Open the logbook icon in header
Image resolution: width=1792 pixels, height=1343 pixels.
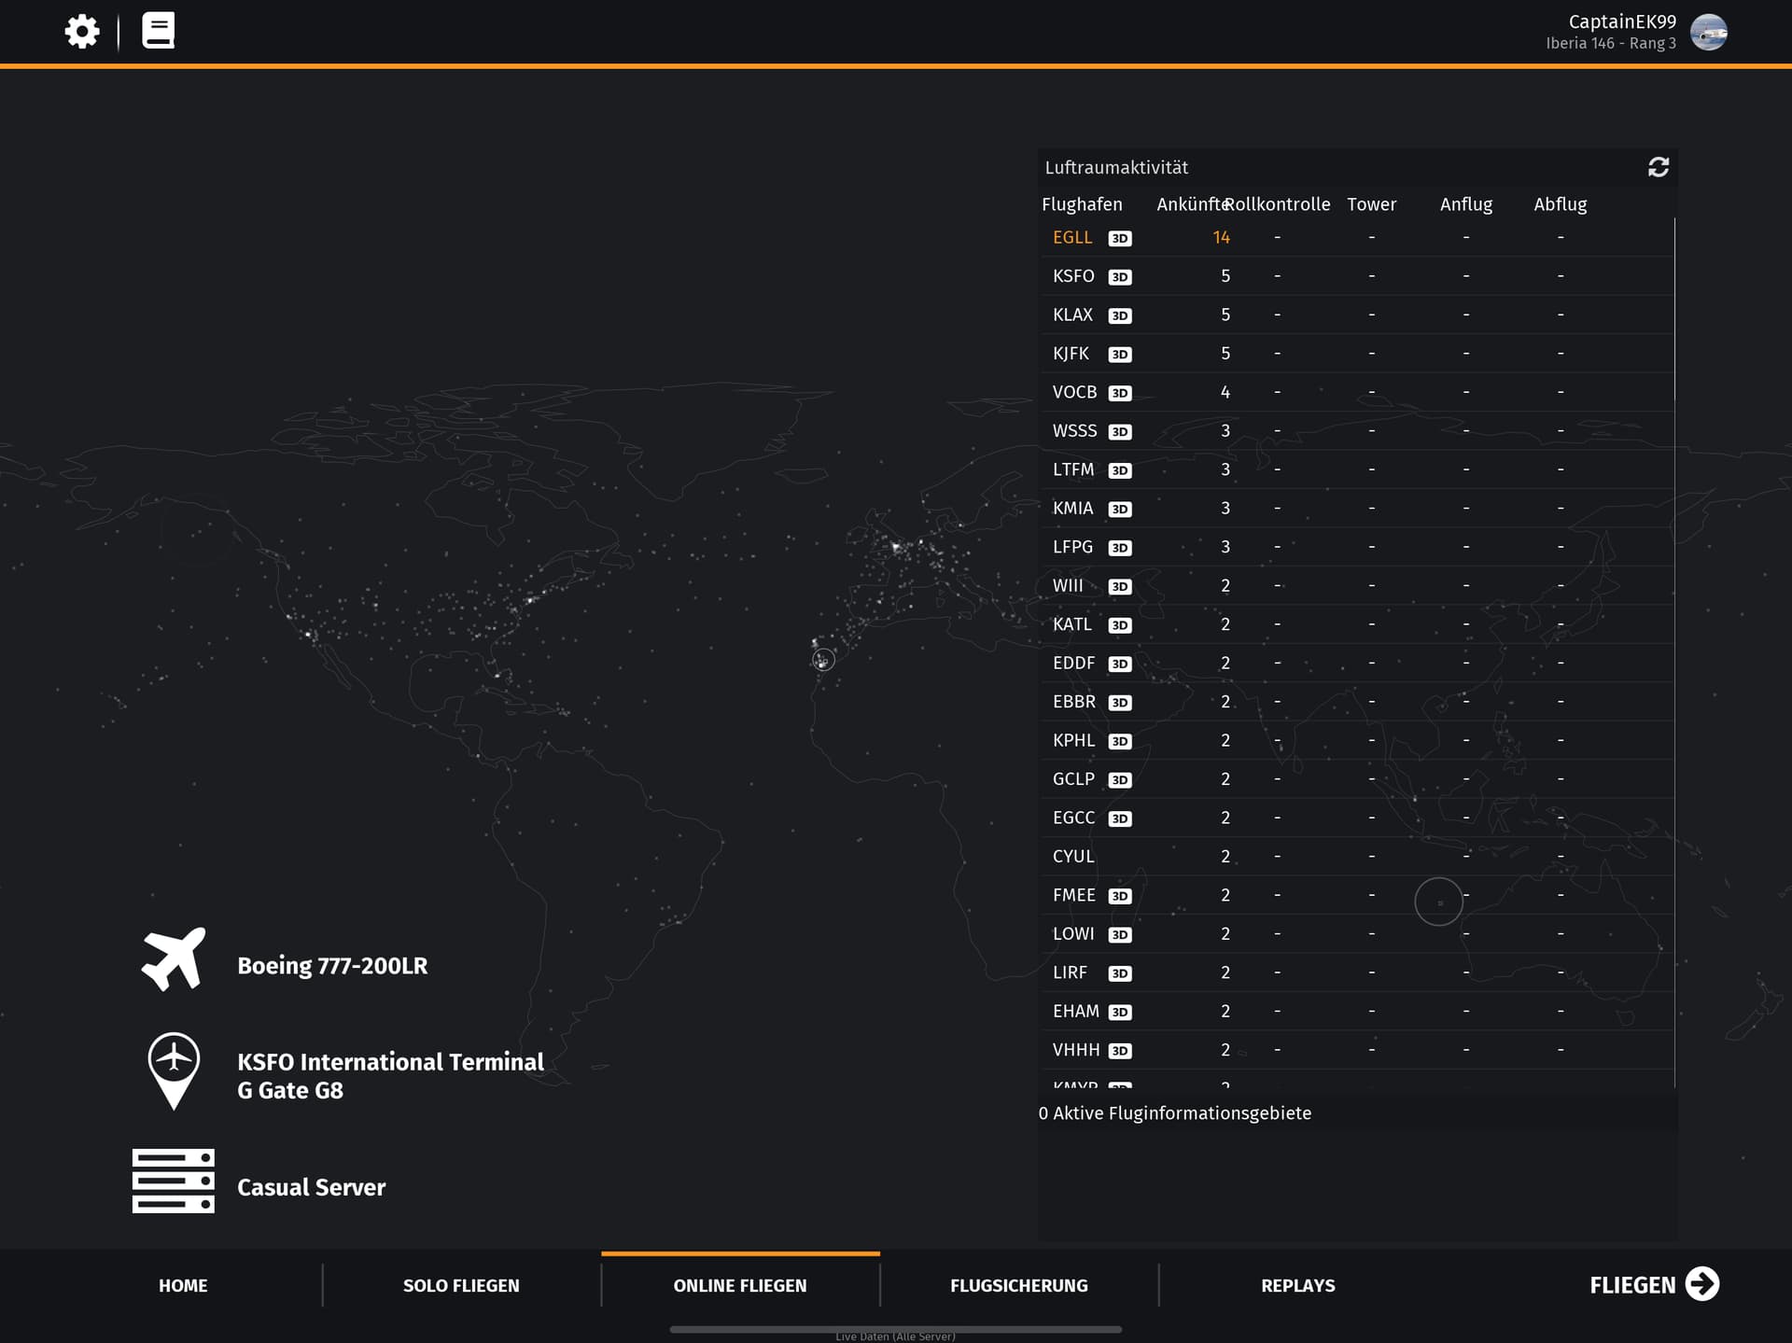pos(158,31)
